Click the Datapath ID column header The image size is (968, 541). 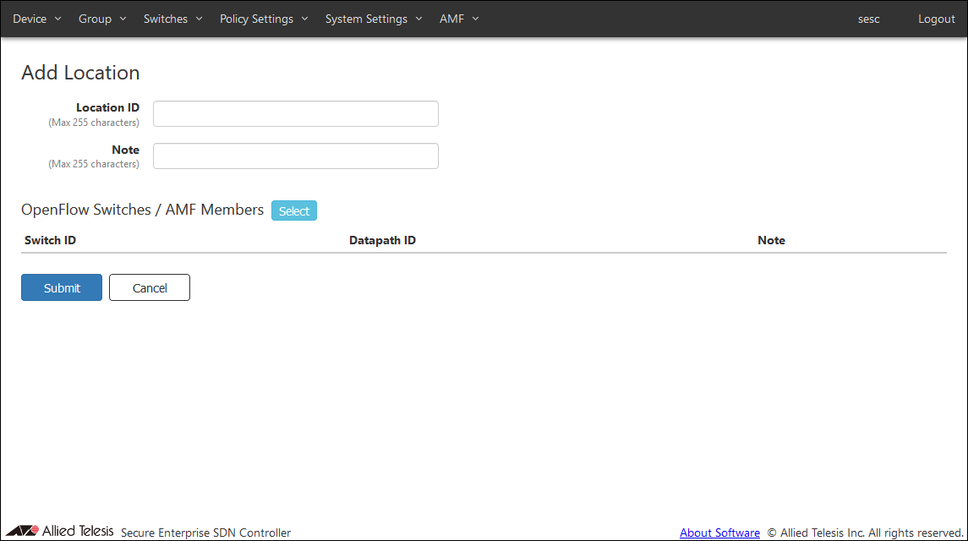382,240
